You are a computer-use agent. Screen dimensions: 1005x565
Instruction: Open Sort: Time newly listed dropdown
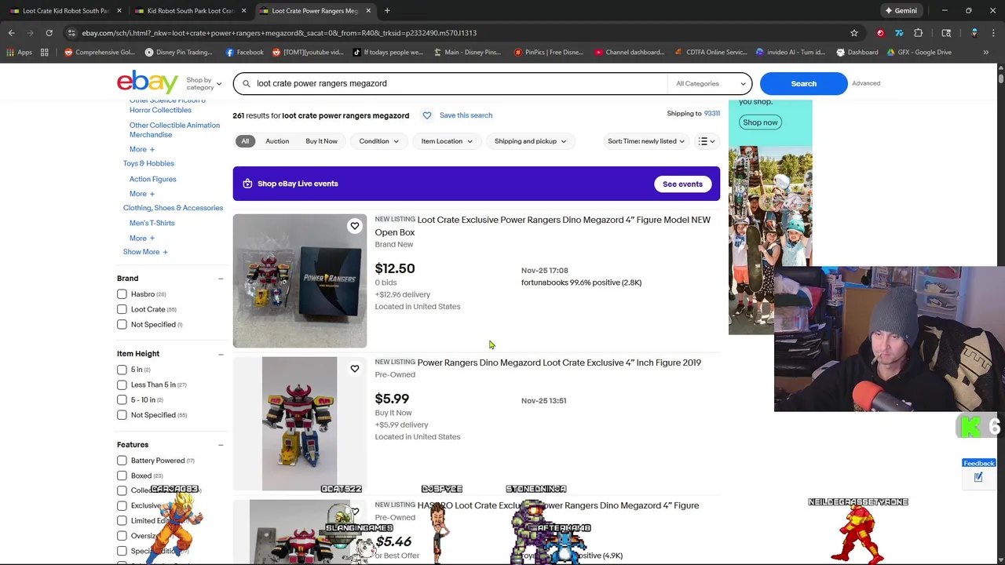[x=645, y=141]
